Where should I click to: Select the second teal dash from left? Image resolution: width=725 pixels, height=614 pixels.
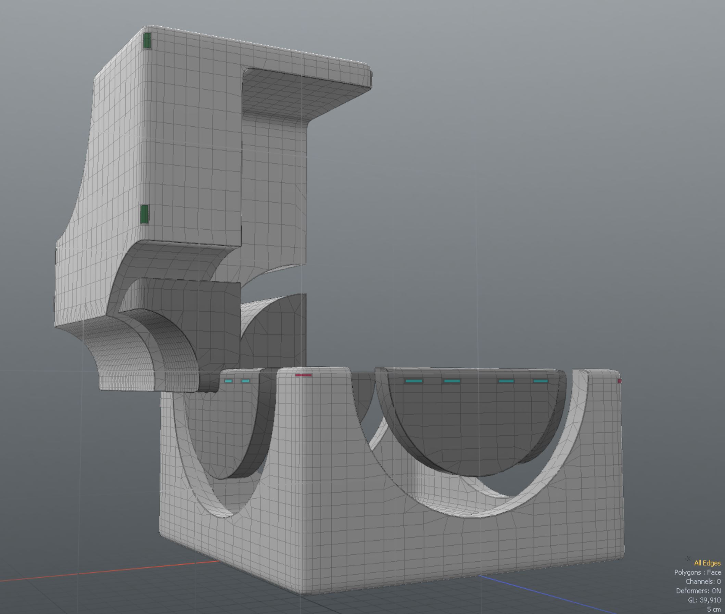[x=245, y=381]
